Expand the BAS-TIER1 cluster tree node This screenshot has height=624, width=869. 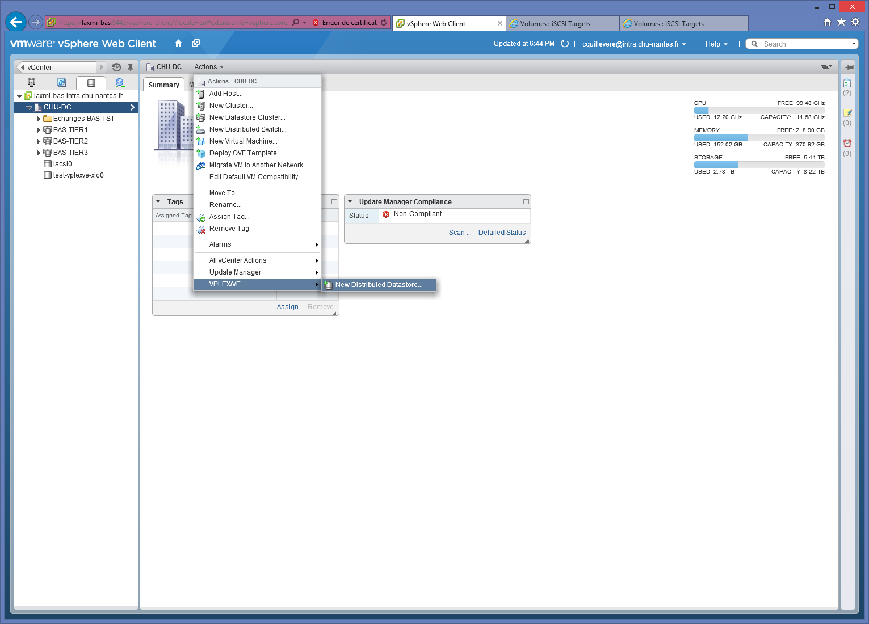[x=39, y=130]
